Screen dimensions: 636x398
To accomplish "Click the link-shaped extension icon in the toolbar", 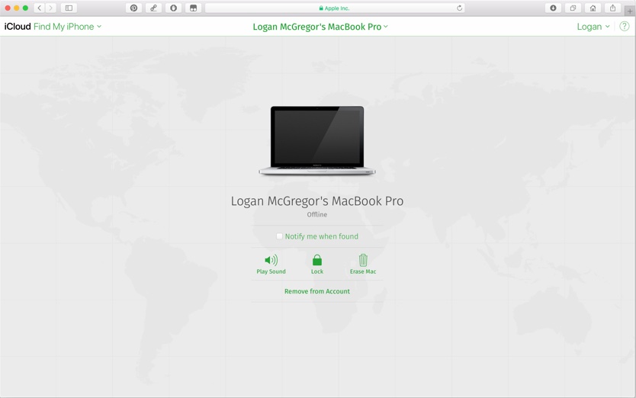I will click(x=154, y=8).
